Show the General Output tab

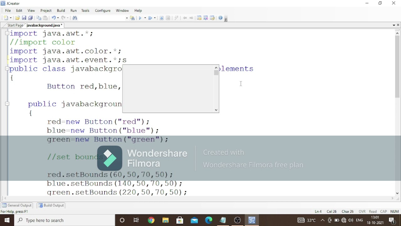17,205
